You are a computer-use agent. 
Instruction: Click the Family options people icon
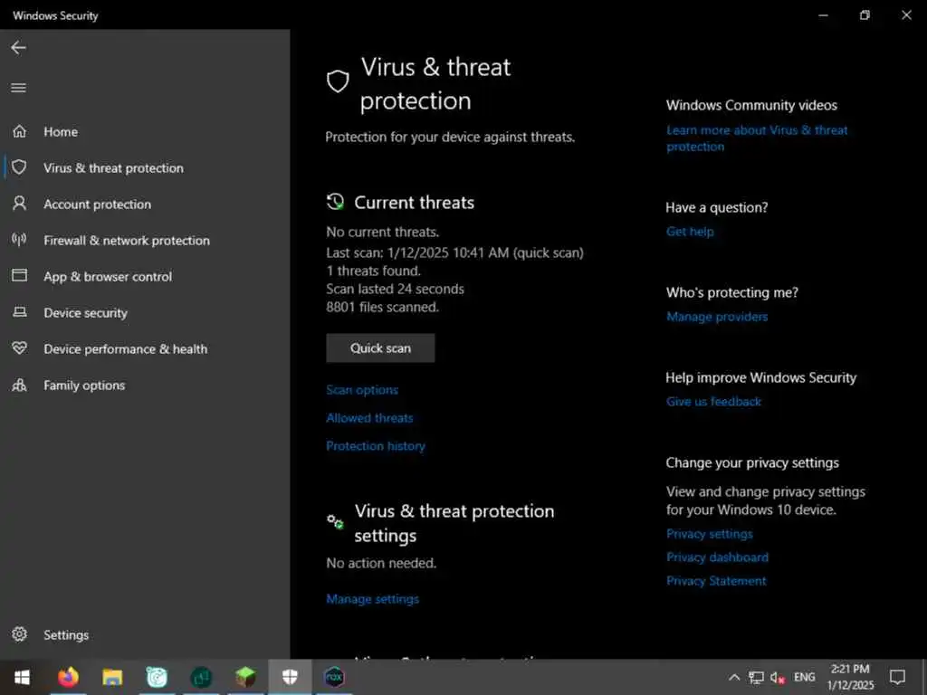(20, 385)
